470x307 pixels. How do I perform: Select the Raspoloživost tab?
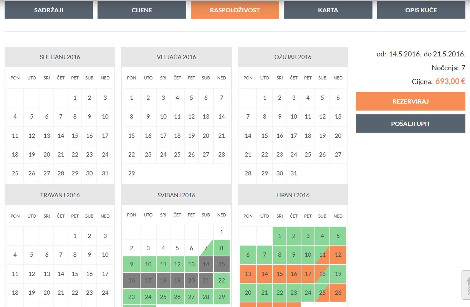(235, 10)
